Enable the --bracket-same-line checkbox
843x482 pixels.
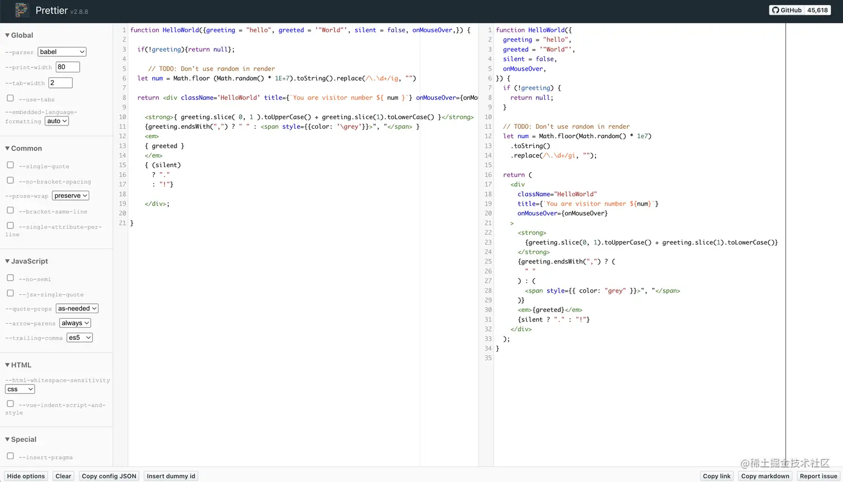(10, 210)
